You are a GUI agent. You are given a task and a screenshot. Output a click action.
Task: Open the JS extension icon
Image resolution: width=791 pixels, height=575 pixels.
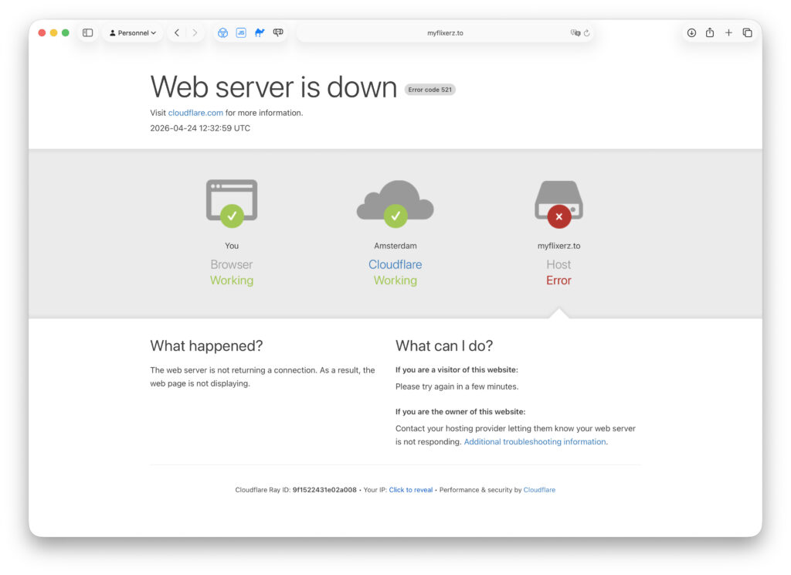coord(241,32)
